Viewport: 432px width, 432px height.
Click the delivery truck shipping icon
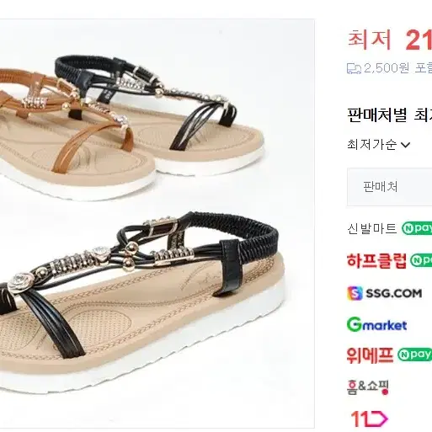click(354, 68)
